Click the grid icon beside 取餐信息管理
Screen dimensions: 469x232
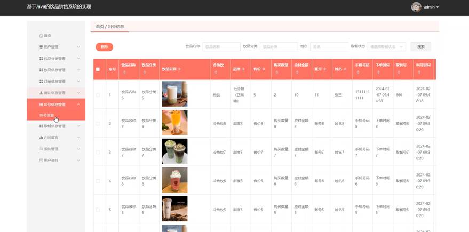pos(41,126)
